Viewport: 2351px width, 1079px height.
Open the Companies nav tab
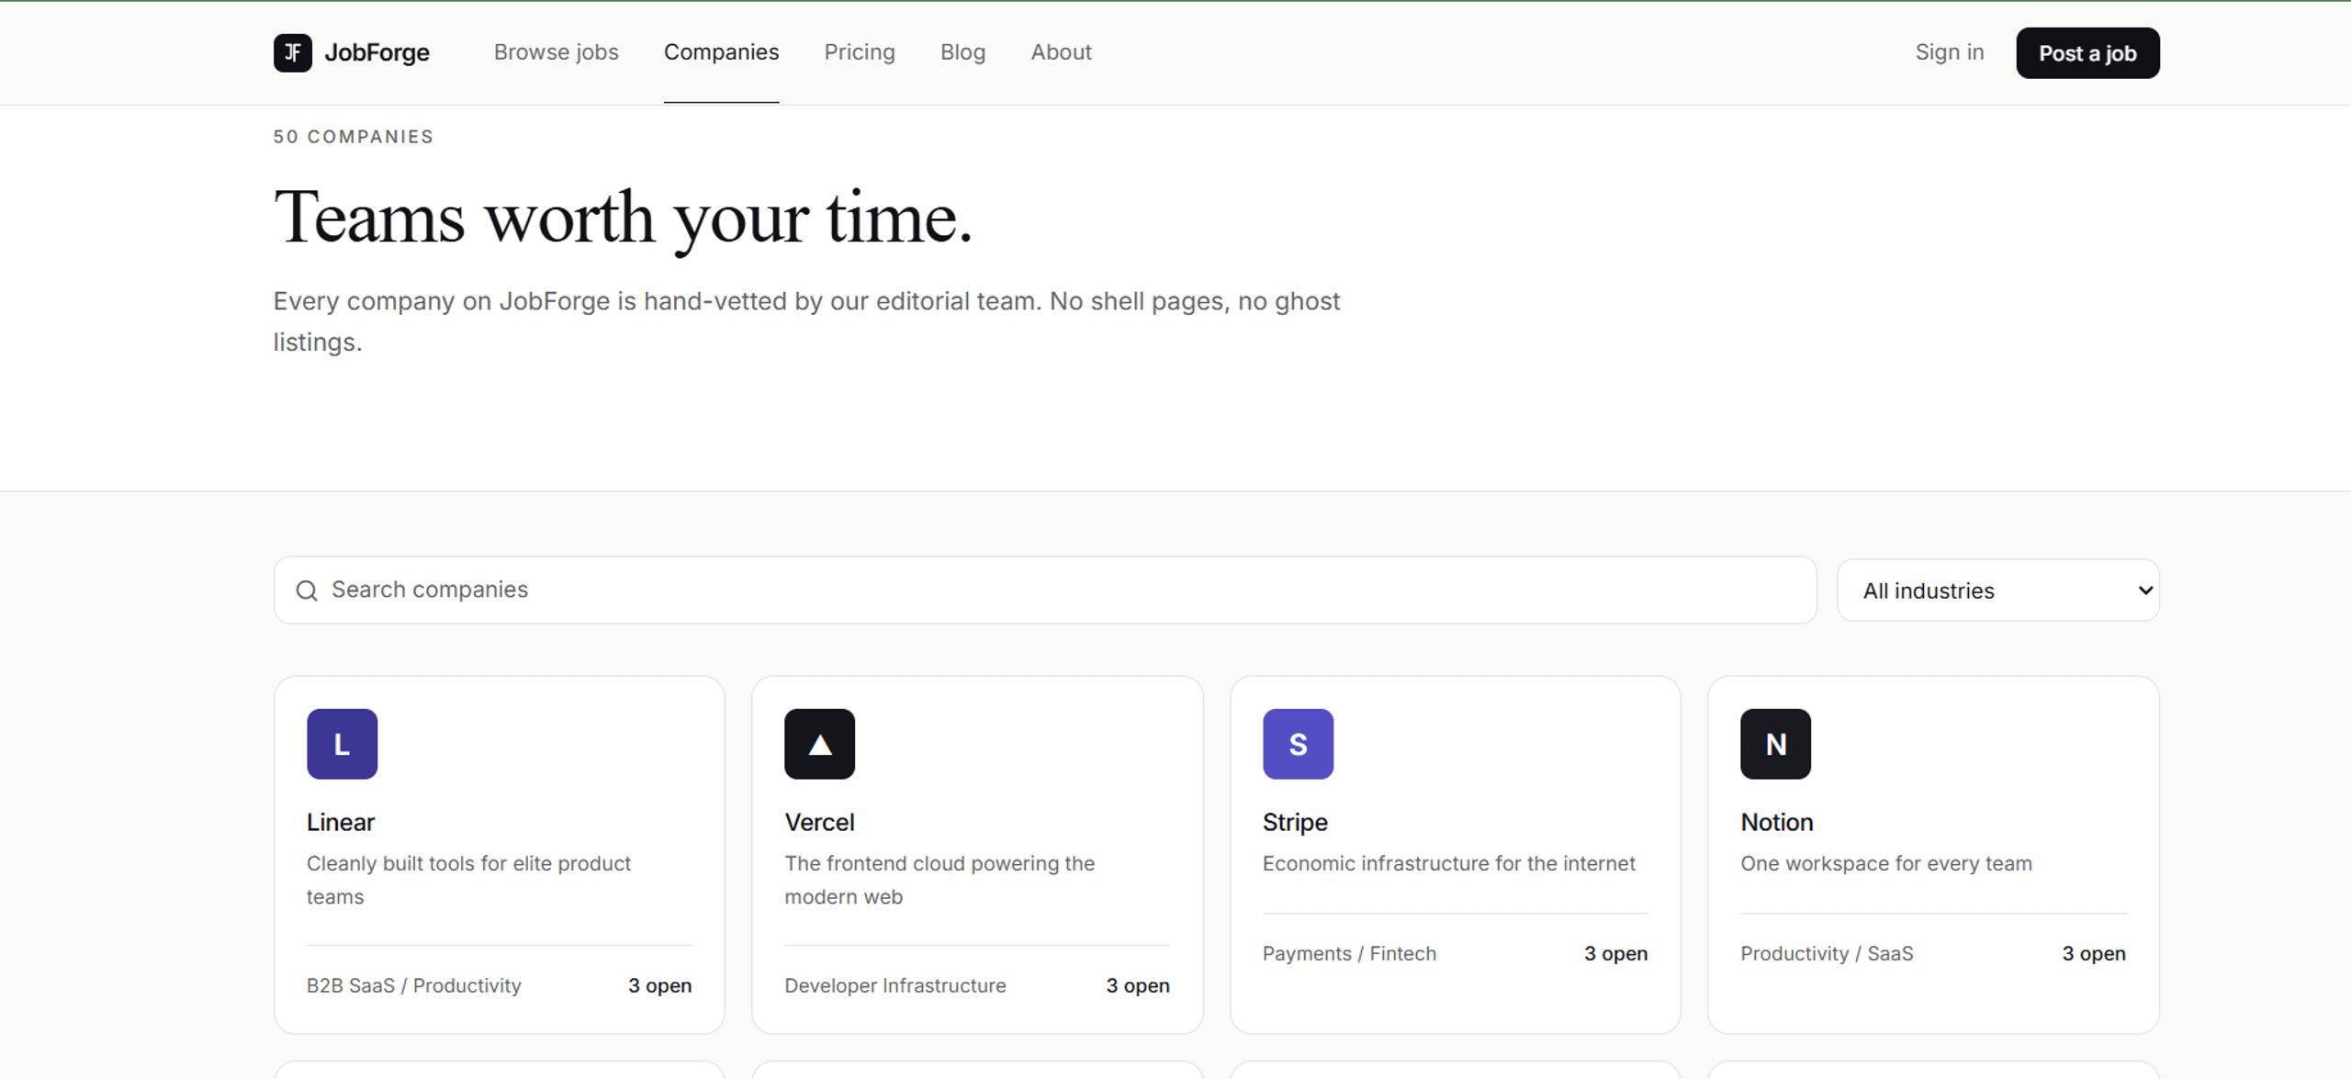pos(721,52)
